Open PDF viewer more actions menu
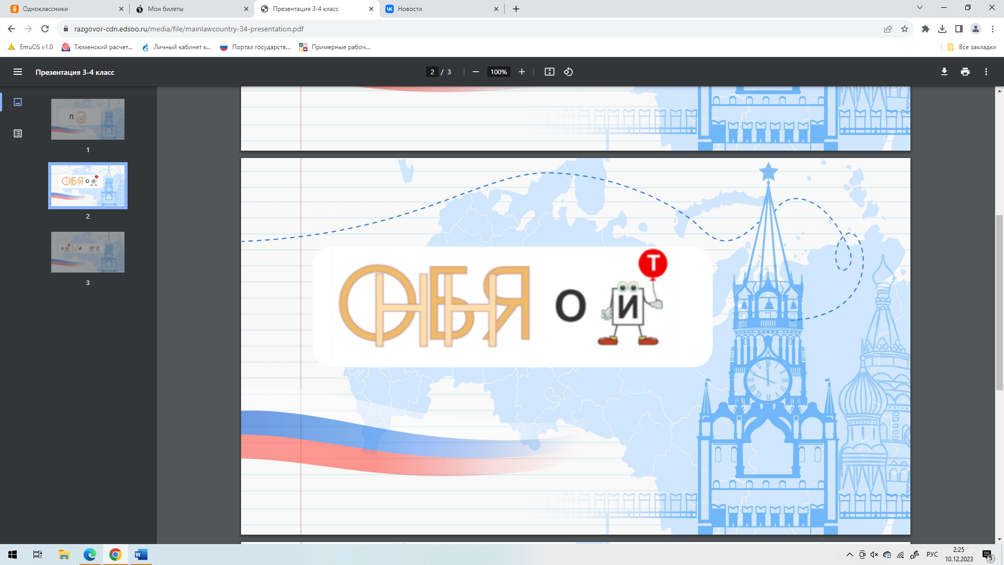 (x=986, y=72)
